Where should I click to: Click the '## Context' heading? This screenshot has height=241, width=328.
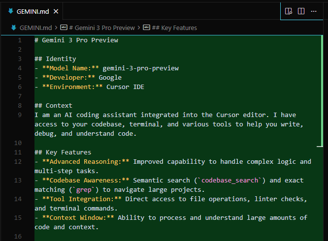[53, 105]
